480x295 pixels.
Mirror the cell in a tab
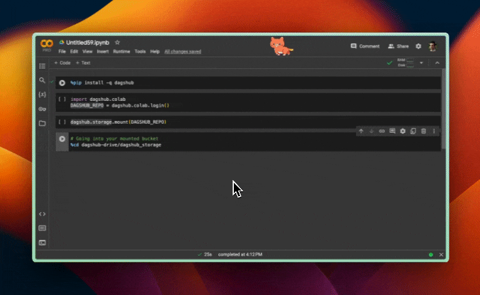pos(413,132)
